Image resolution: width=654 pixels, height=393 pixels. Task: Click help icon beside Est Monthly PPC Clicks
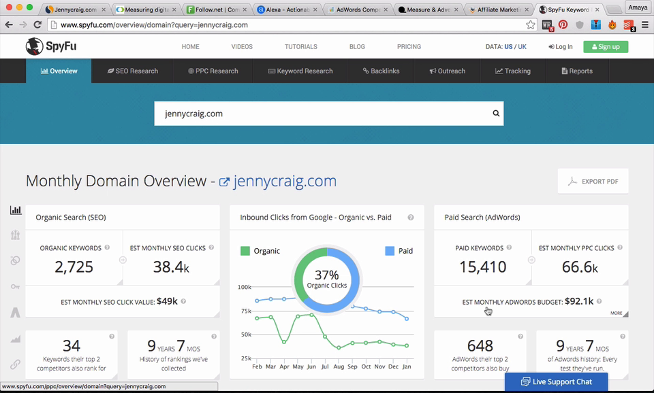point(620,247)
